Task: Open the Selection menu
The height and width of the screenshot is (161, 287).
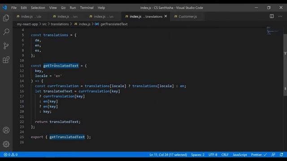Action: [x=38, y=8]
